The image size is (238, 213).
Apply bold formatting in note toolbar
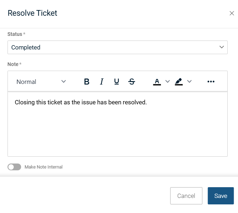[86, 82]
